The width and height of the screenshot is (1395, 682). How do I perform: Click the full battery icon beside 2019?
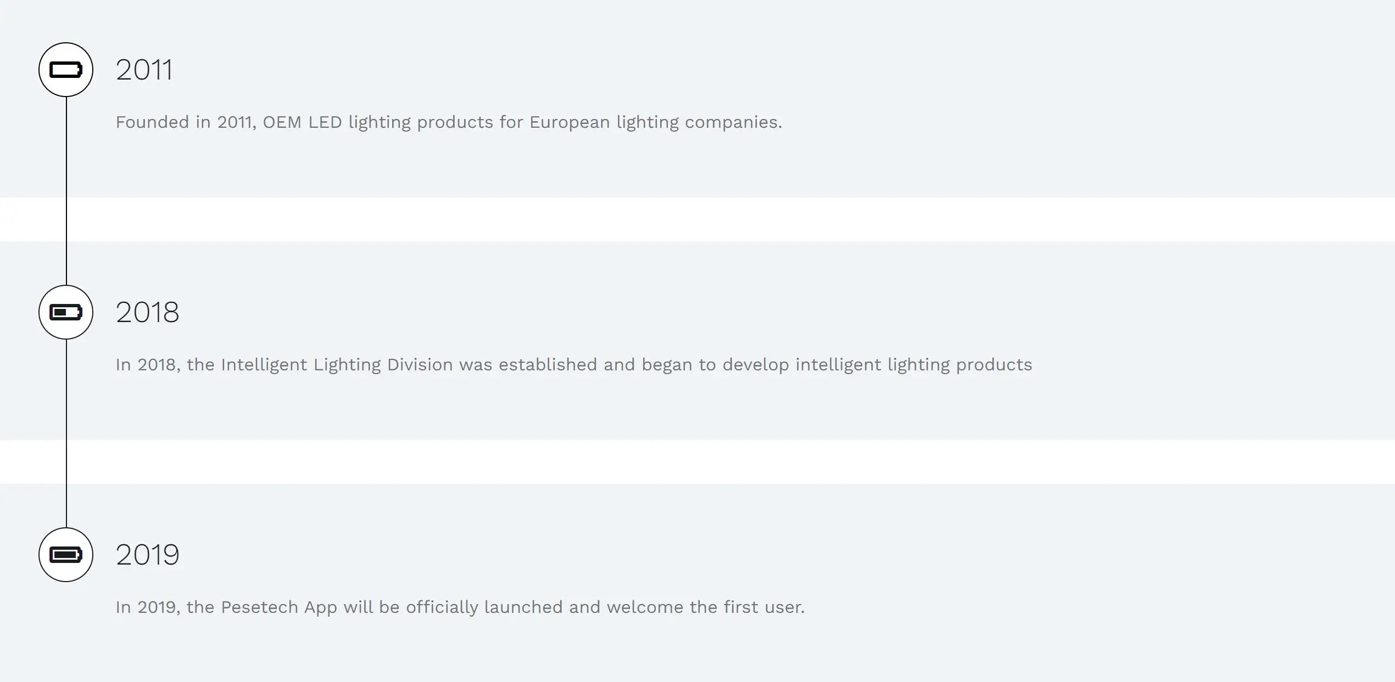coord(66,555)
